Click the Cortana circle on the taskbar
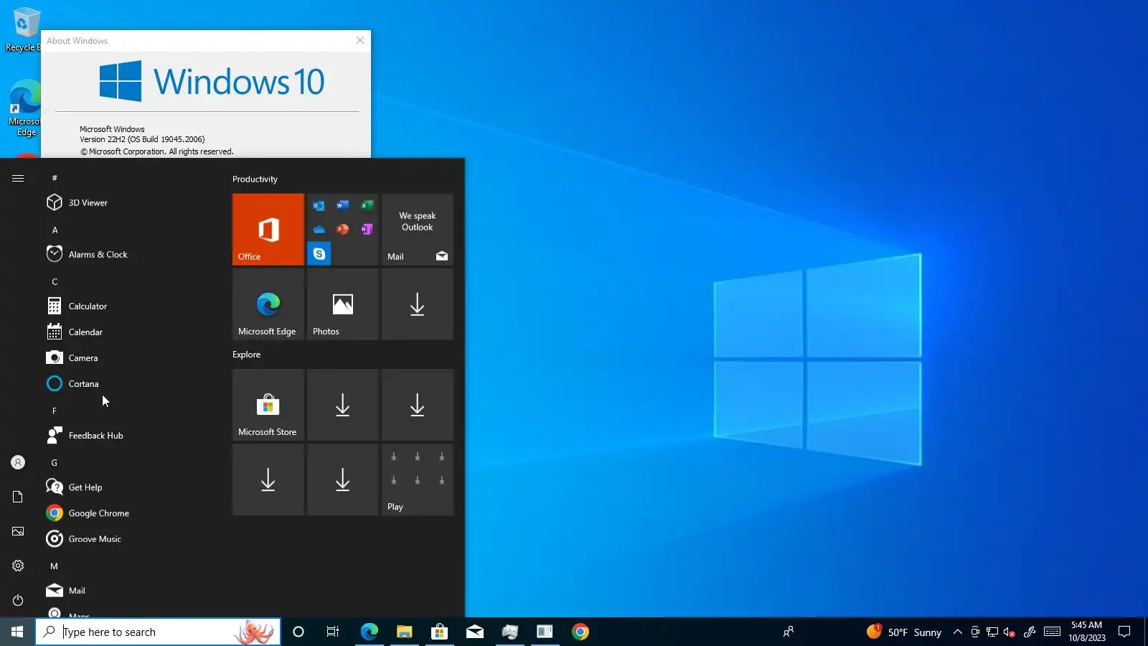The image size is (1148, 646). coord(298,632)
